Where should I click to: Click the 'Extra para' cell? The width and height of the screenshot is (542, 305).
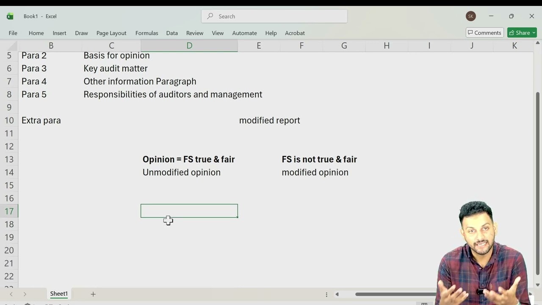point(50,120)
